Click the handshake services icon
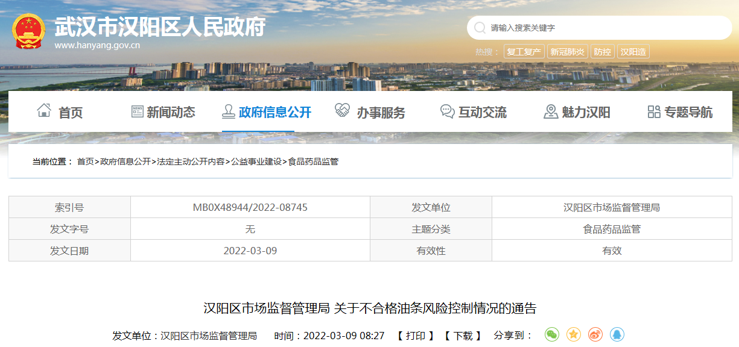Viewport: 739px width, 347px height. click(342, 111)
